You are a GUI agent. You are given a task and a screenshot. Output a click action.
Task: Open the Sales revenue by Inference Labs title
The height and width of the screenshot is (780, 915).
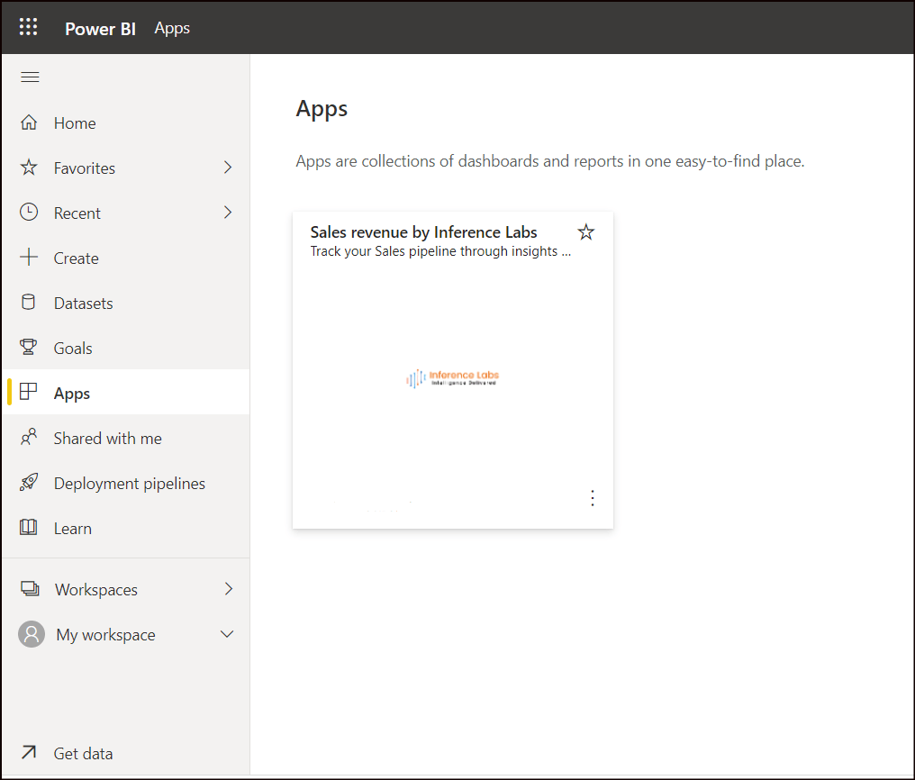(x=423, y=232)
